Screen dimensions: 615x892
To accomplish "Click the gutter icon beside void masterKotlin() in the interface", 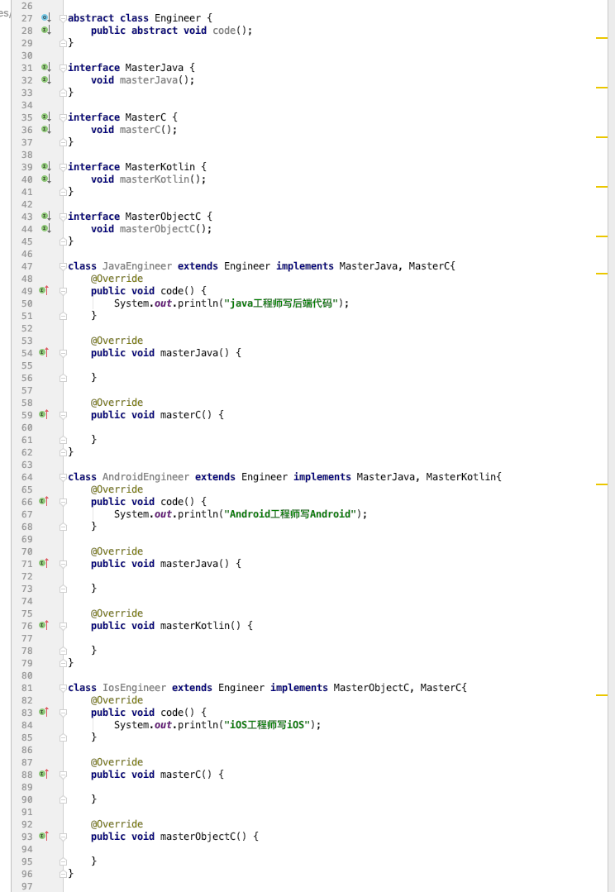I will pos(45,179).
